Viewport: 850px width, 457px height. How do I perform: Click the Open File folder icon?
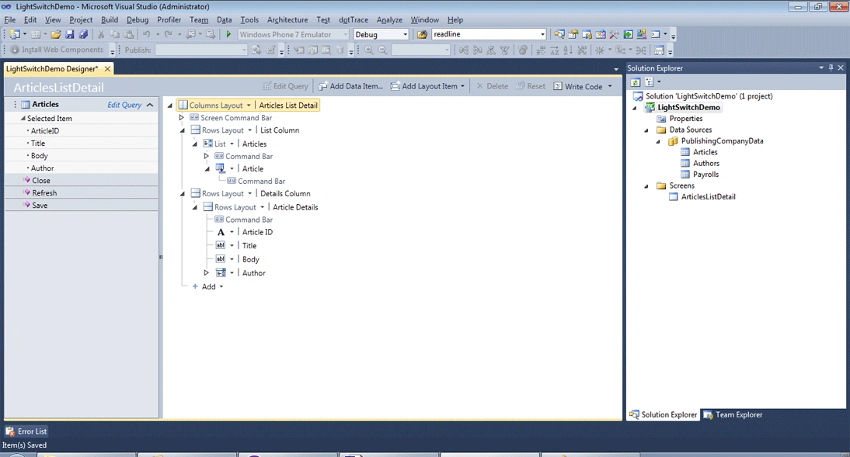(56, 34)
